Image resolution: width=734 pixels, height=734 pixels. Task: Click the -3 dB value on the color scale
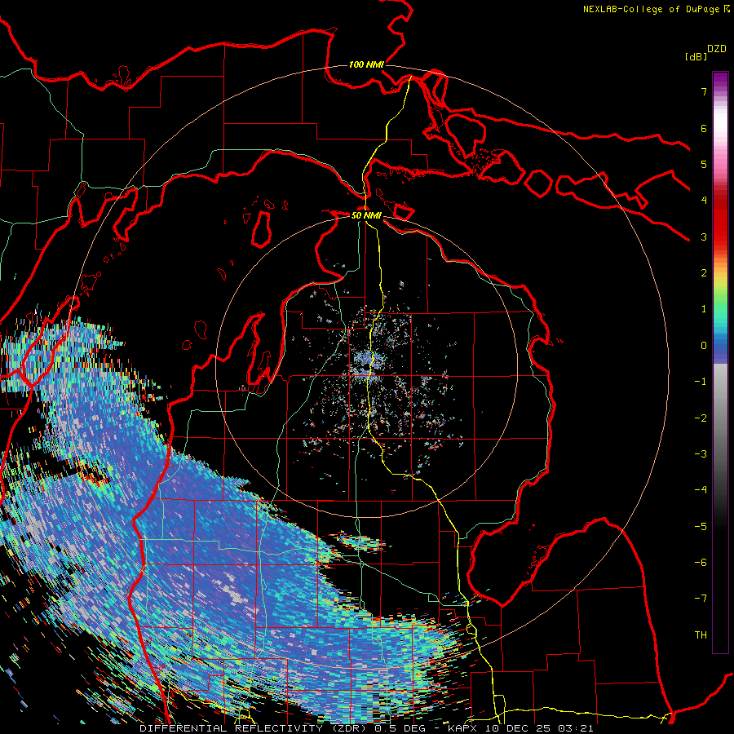coord(701,454)
